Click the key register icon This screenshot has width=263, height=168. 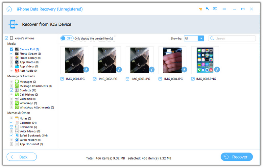(x=207, y=9)
